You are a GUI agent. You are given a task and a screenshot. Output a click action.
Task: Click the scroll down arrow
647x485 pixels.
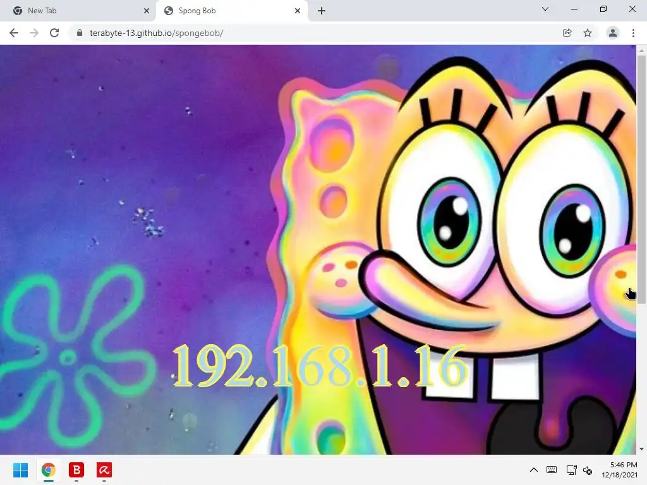coord(641,449)
